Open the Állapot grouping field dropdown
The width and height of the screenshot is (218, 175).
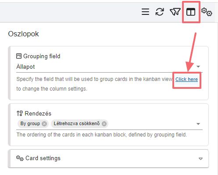coord(198,66)
